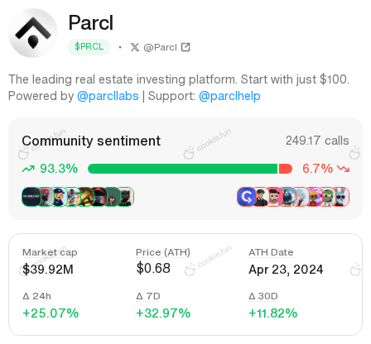This screenshot has width=371, height=344.
Task: Click the ATH Date label
Action: (271, 252)
